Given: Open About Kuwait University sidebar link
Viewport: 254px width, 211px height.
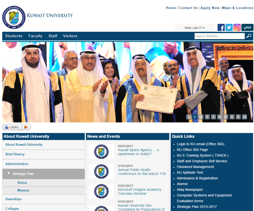Looking at the screenshot, I should coord(24,145).
